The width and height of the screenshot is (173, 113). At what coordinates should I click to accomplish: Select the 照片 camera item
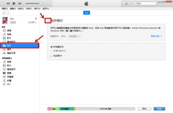[x=20, y=45]
